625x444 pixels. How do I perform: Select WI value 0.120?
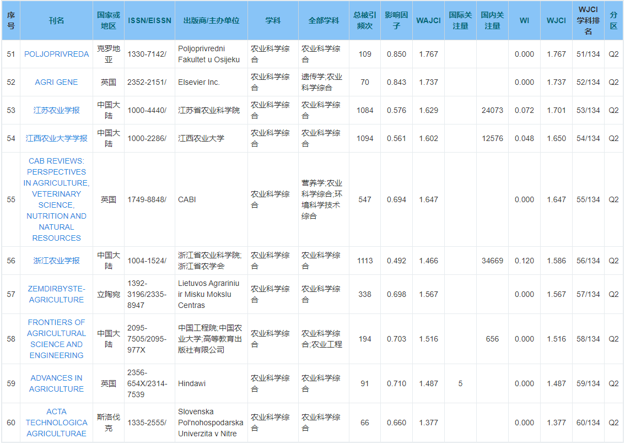click(525, 261)
